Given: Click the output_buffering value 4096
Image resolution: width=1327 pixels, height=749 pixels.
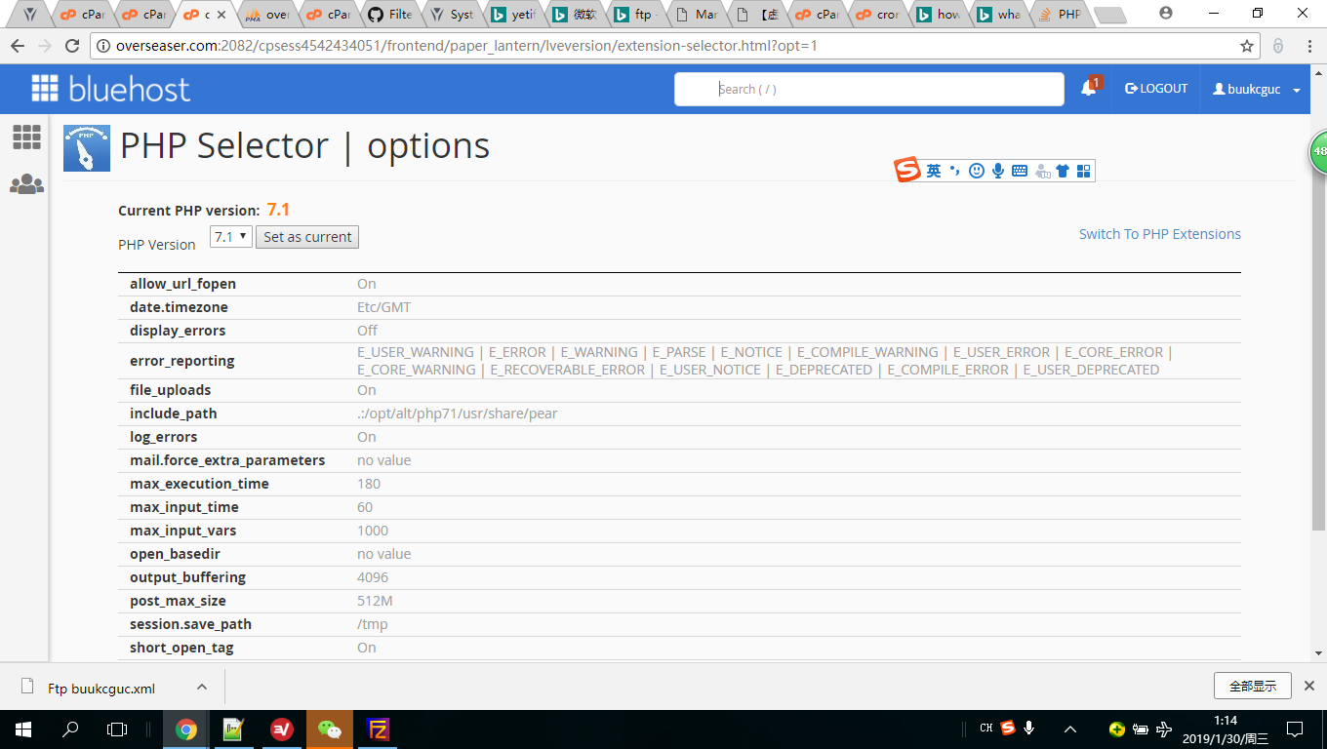Looking at the screenshot, I should click(x=373, y=577).
